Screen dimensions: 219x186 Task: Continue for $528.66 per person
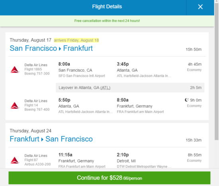(x=109, y=178)
